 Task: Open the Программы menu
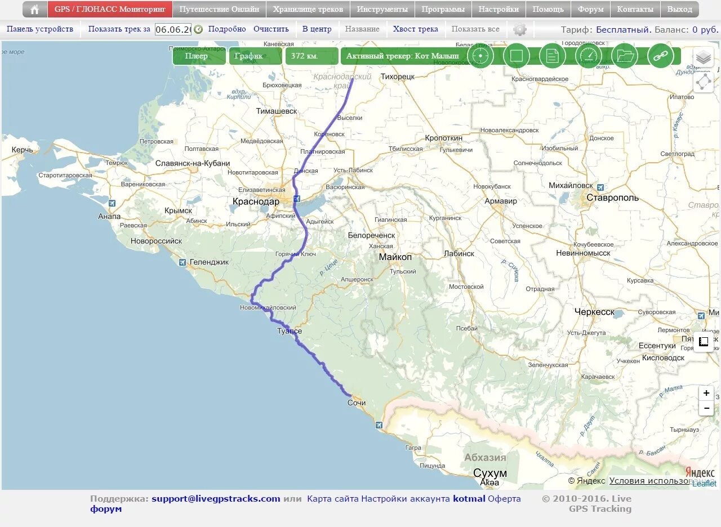pyautogui.click(x=443, y=9)
